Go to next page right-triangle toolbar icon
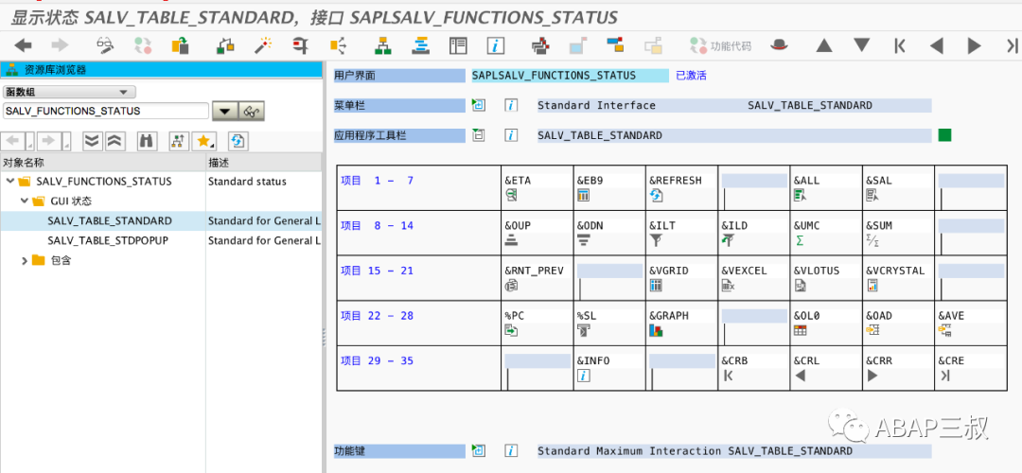Image resolution: width=1022 pixels, height=473 pixels. pos(975,45)
